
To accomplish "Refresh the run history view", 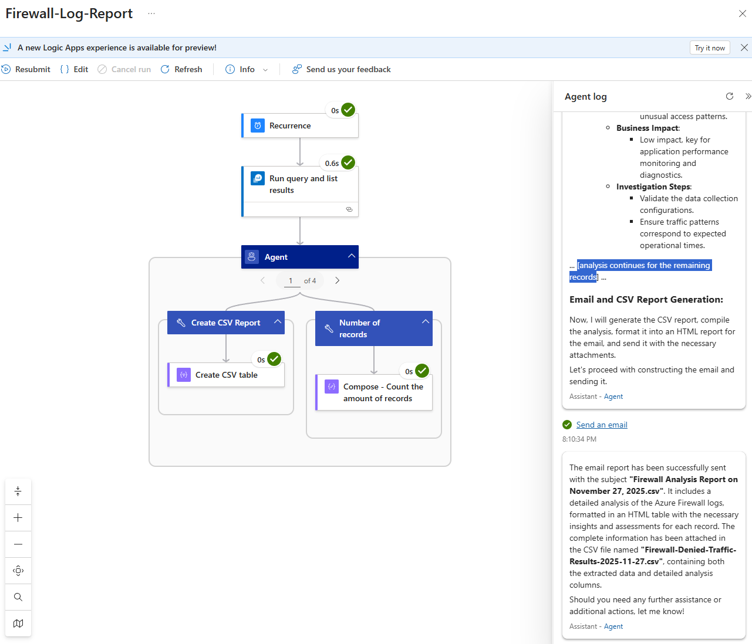I will (181, 69).
